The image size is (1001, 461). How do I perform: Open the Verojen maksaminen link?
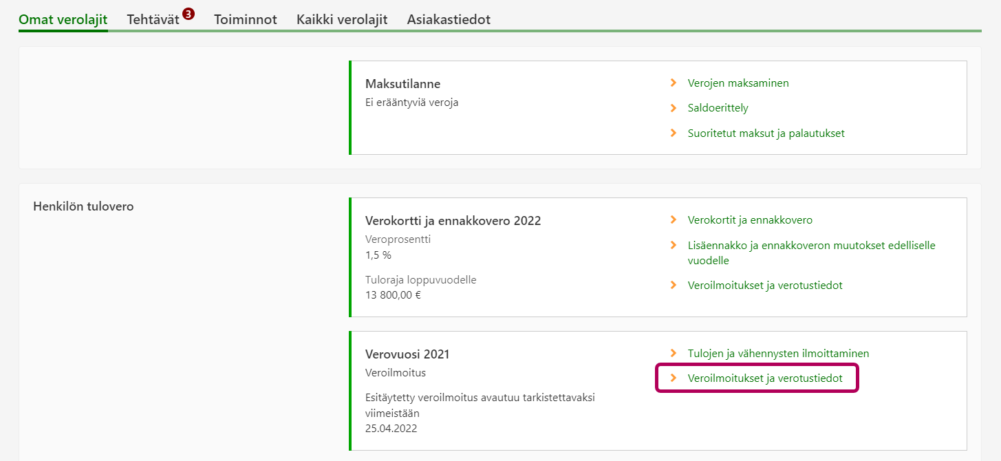(738, 83)
